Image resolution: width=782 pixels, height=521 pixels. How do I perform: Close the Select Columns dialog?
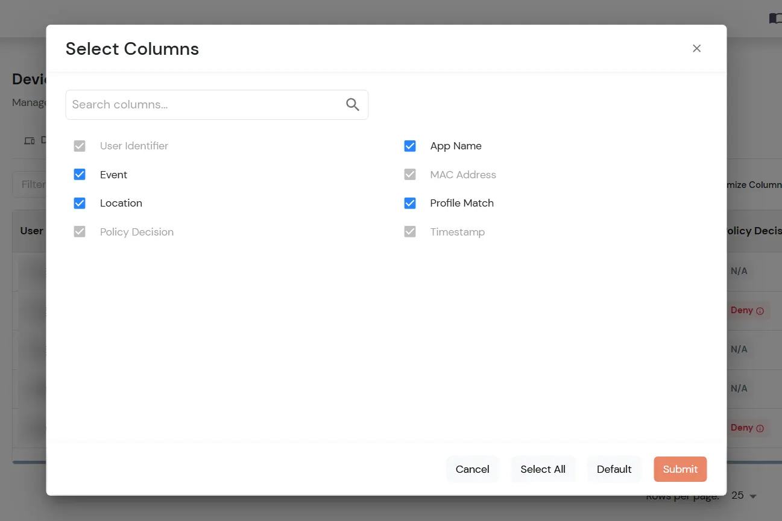696,49
